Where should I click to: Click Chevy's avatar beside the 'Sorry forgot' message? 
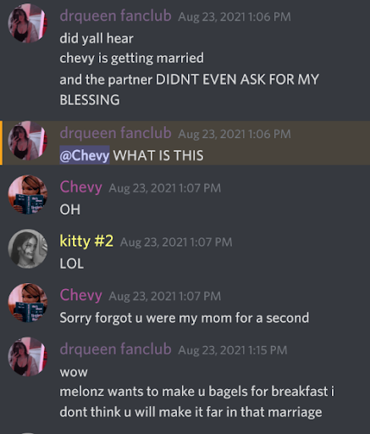(28, 303)
